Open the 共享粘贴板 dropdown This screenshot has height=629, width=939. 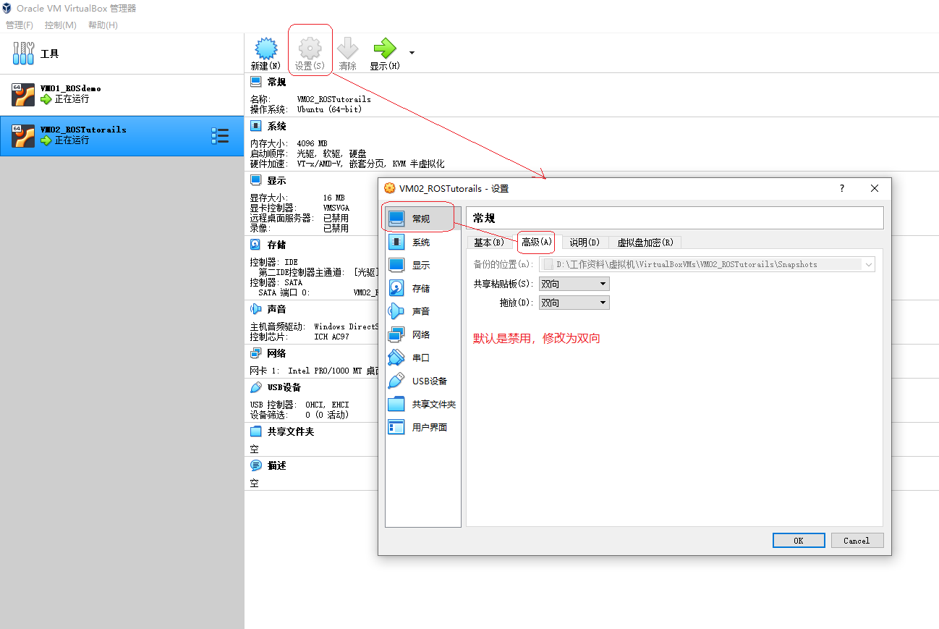pyautogui.click(x=574, y=283)
